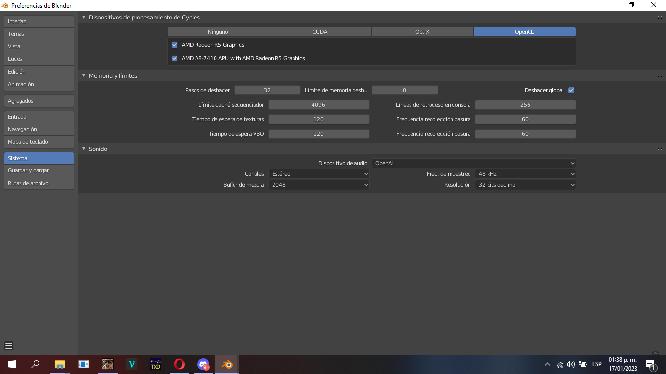Open Opera browser from the taskbar
The image size is (666, 374).
179,364
